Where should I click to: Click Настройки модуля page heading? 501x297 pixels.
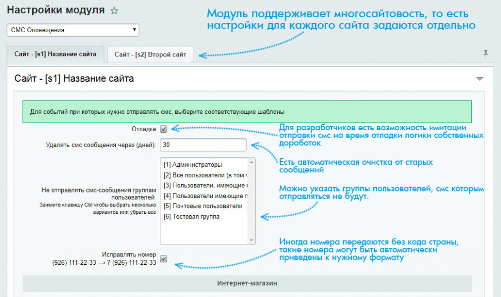(56, 10)
